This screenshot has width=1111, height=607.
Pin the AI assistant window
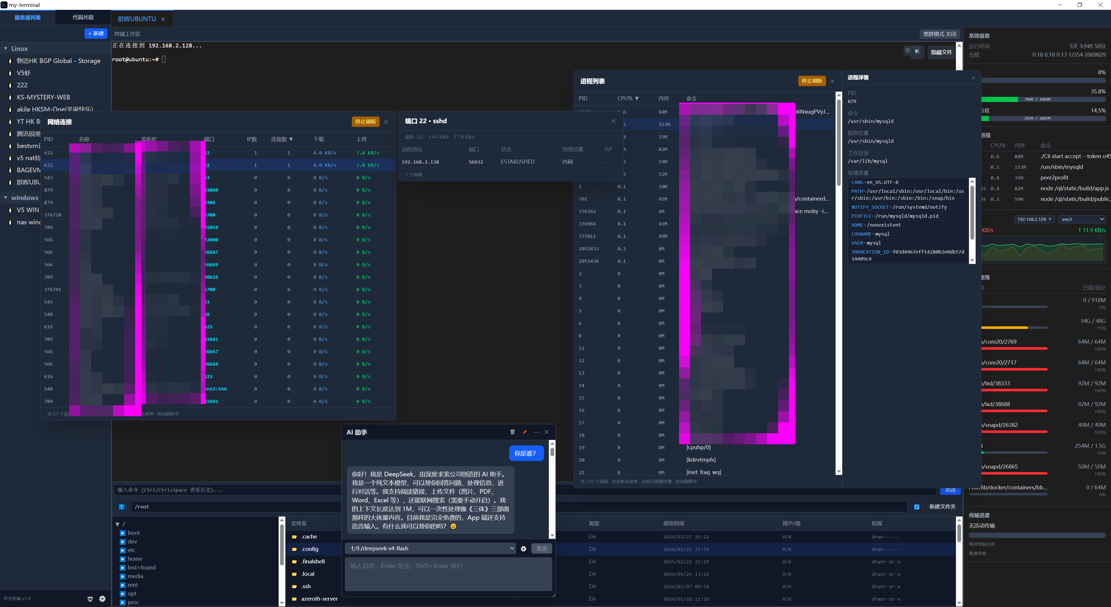click(x=525, y=432)
